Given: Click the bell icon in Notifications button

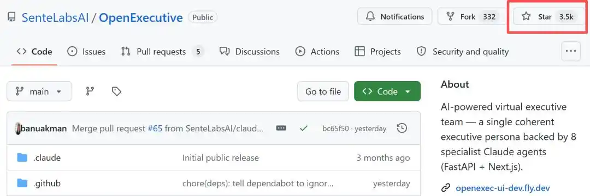Looking at the screenshot, I should pyautogui.click(x=370, y=16).
